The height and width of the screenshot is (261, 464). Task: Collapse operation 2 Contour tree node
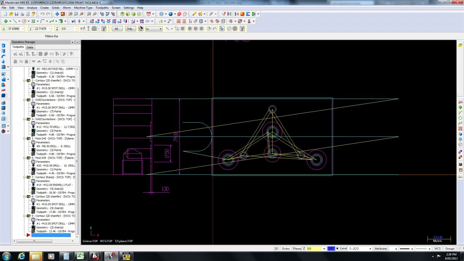[24, 80]
